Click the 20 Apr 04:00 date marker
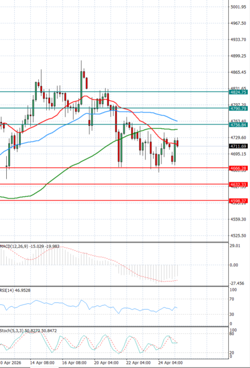Viewport: 250px width, 368px height. pyautogui.click(x=106, y=363)
